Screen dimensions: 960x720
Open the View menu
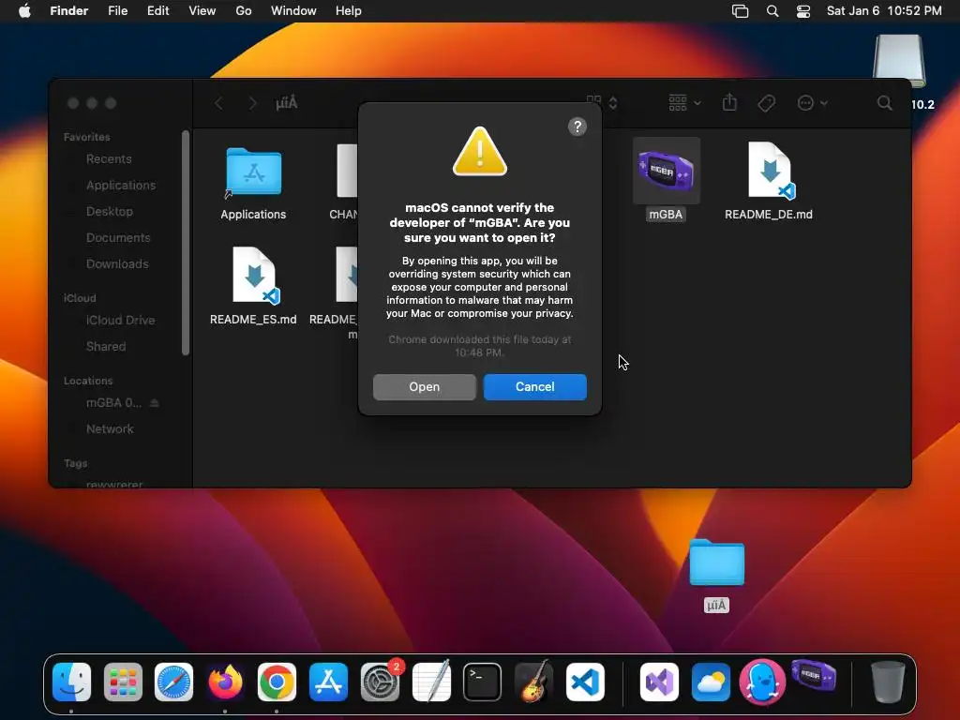[202, 11]
